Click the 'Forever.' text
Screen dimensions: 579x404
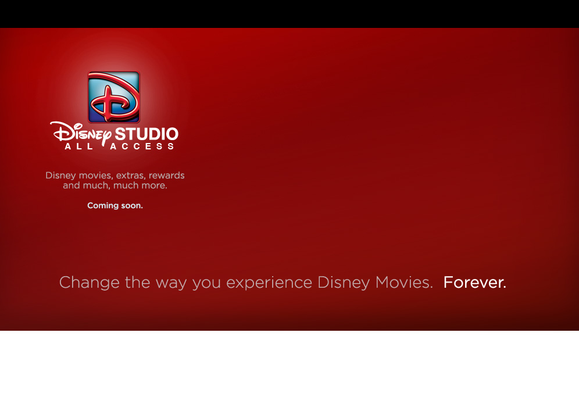[474, 283]
